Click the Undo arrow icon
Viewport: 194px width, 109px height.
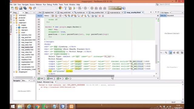30,8
